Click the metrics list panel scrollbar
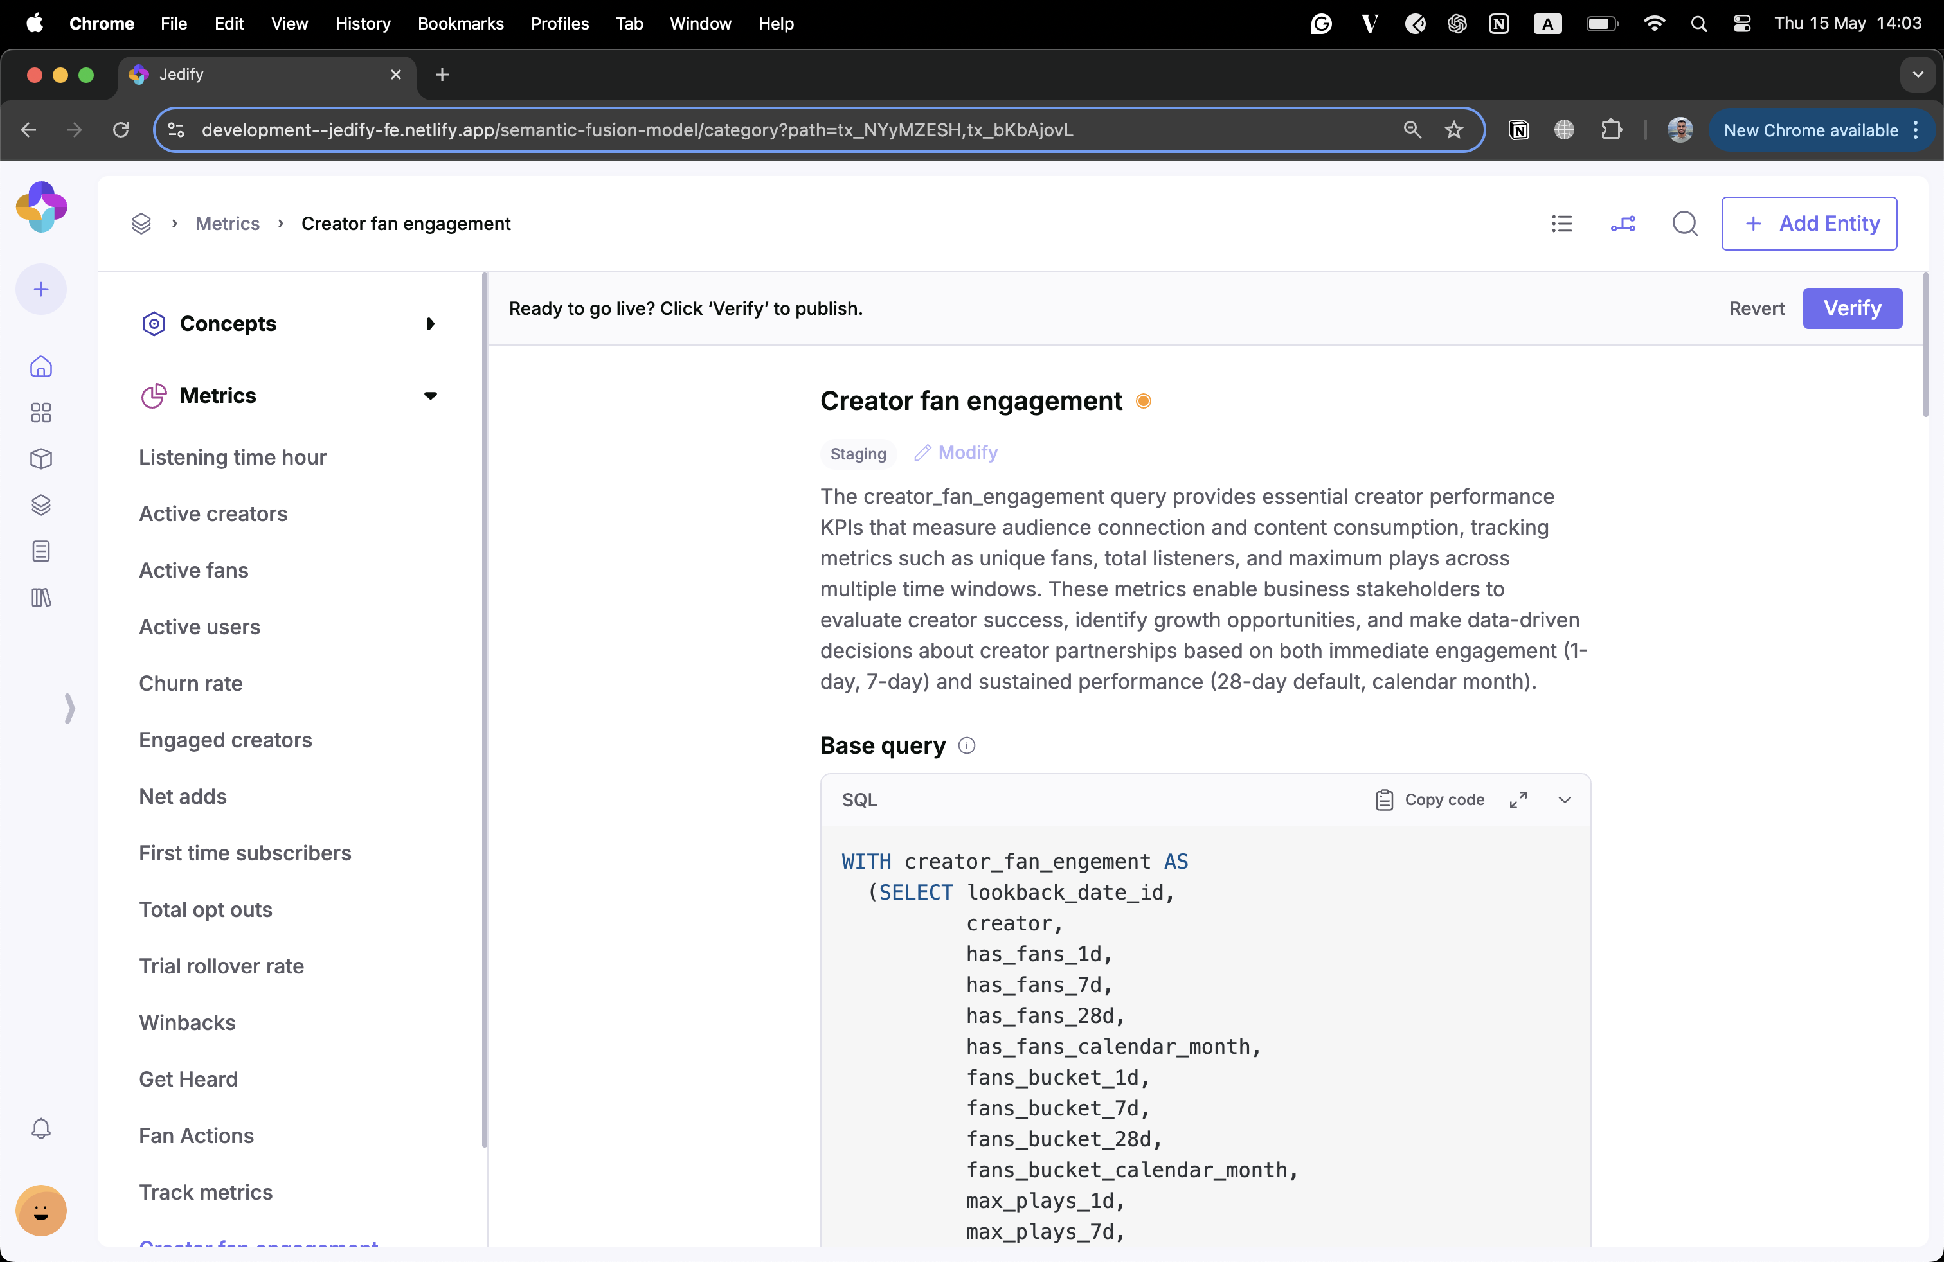The height and width of the screenshot is (1262, 1944). (484, 710)
